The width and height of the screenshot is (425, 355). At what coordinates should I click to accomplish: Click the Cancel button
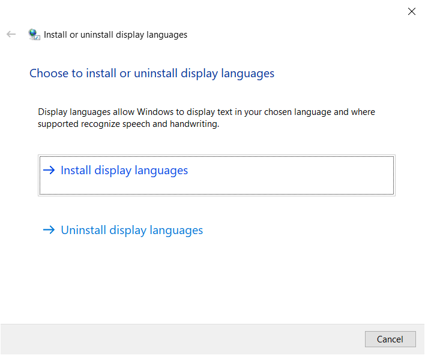point(390,339)
